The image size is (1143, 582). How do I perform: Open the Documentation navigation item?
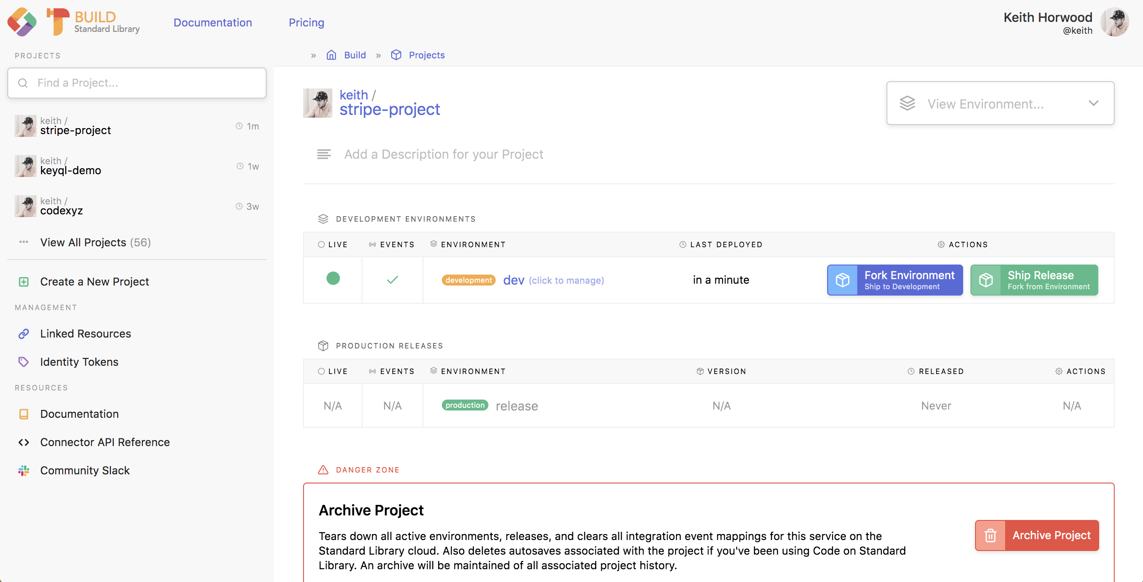point(213,22)
